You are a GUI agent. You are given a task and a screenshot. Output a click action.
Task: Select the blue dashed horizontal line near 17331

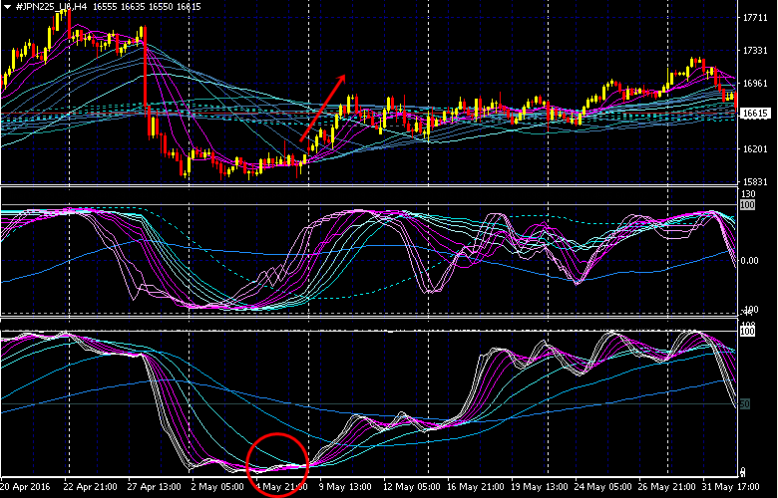coord(399,50)
